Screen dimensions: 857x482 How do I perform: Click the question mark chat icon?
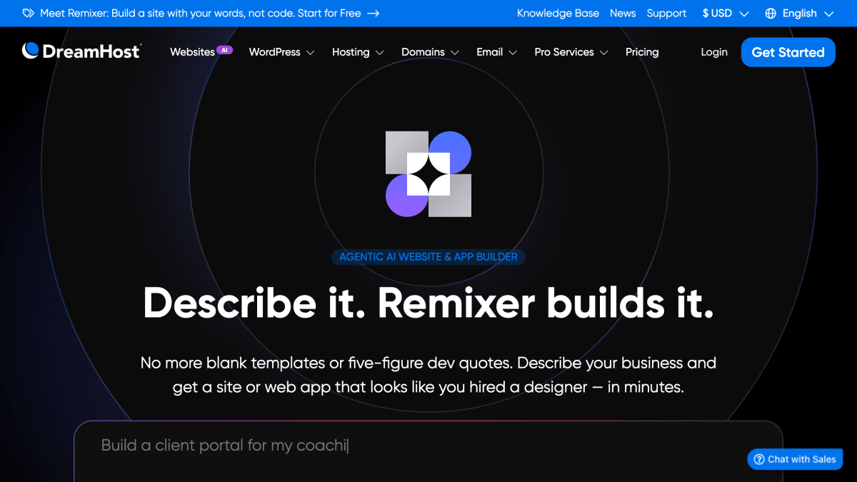[x=759, y=459]
